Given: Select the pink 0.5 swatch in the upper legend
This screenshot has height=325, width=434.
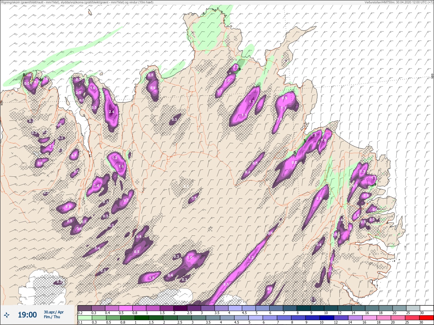Looking at the screenshot, I should (x=125, y=308).
